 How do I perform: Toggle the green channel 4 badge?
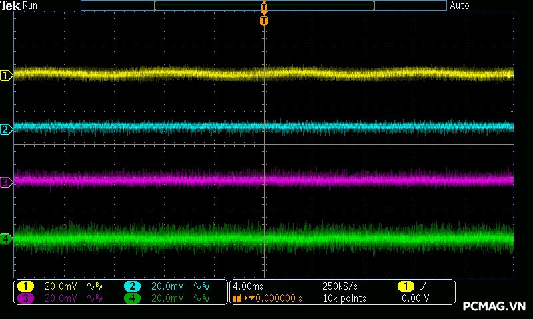[x=132, y=298]
